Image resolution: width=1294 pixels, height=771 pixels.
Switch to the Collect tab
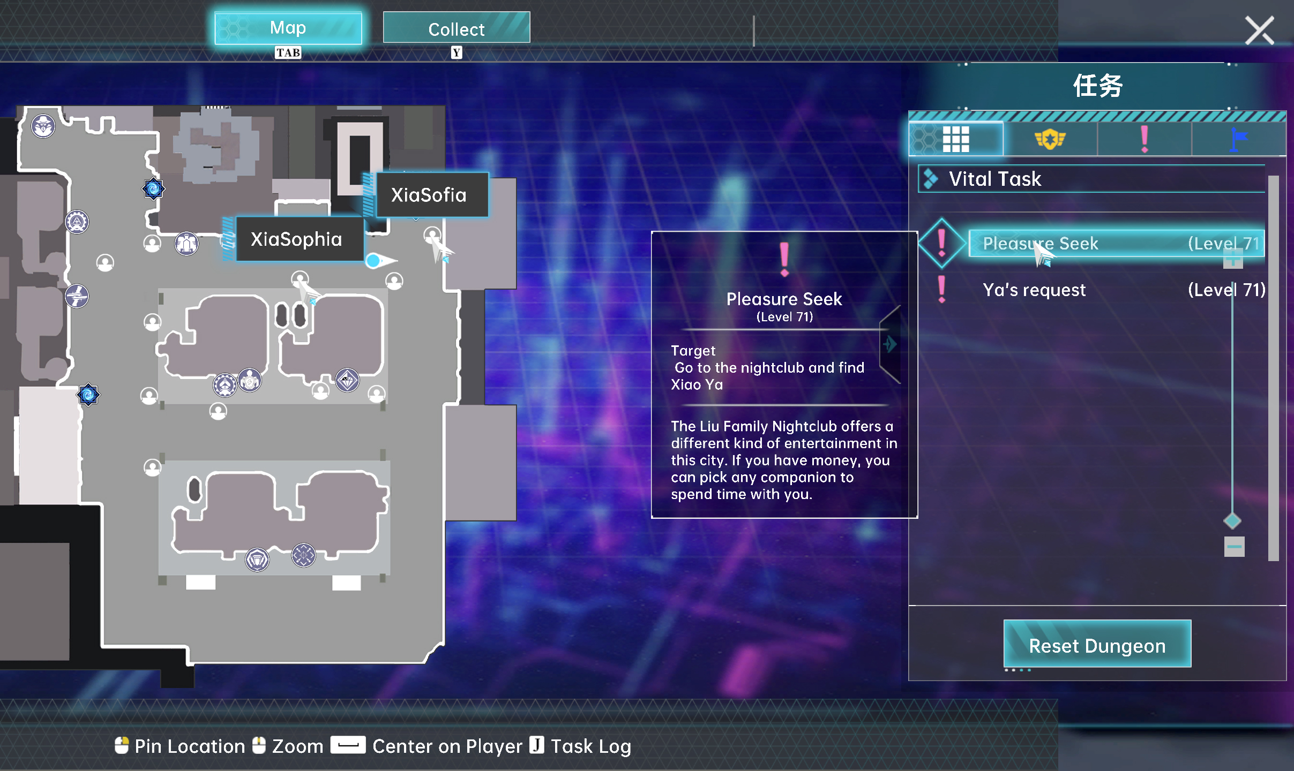(456, 29)
